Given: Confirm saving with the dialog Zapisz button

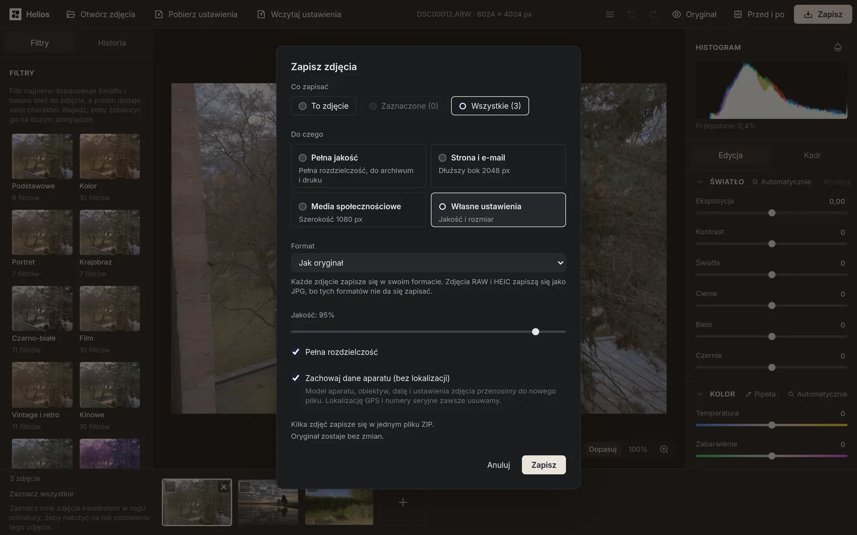Looking at the screenshot, I should point(544,465).
